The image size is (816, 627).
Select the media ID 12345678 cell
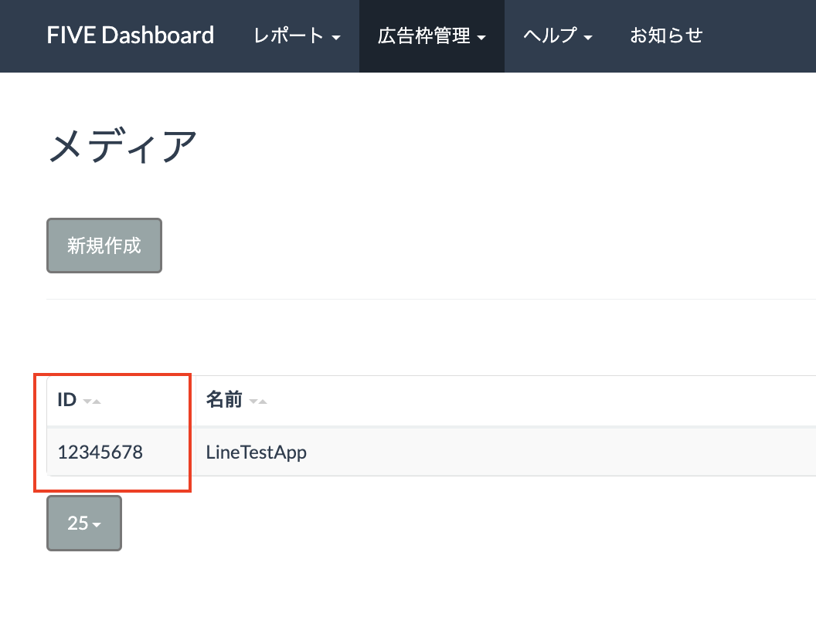100,452
